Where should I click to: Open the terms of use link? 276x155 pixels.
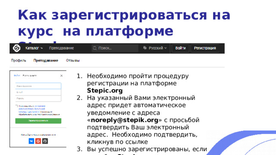point(32,107)
